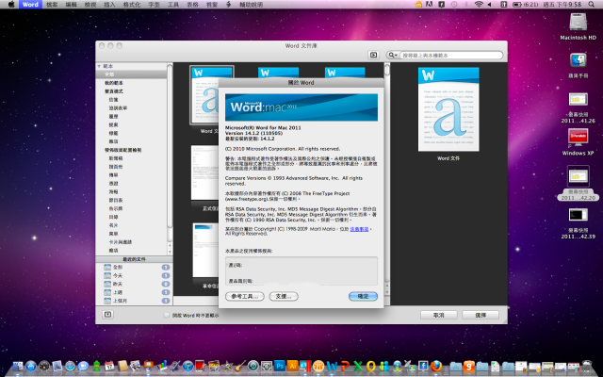Select 海報 category in sidebar
The width and height of the screenshot is (603, 377).
(x=114, y=191)
